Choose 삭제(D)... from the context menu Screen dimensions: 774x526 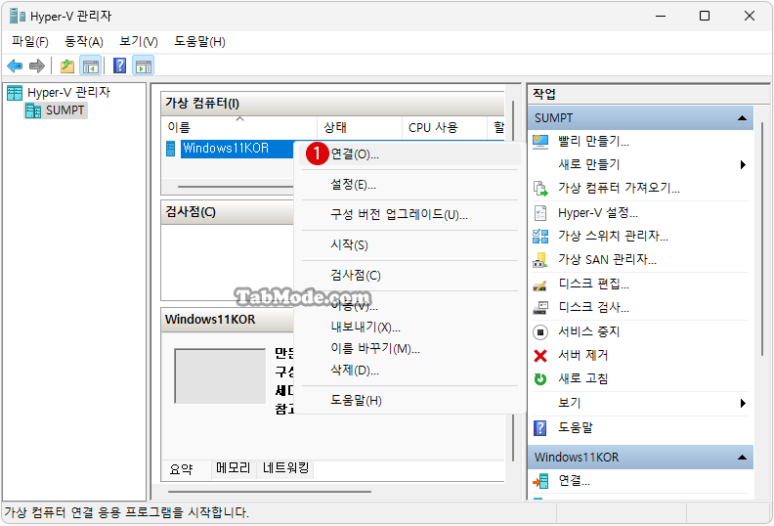409,371
